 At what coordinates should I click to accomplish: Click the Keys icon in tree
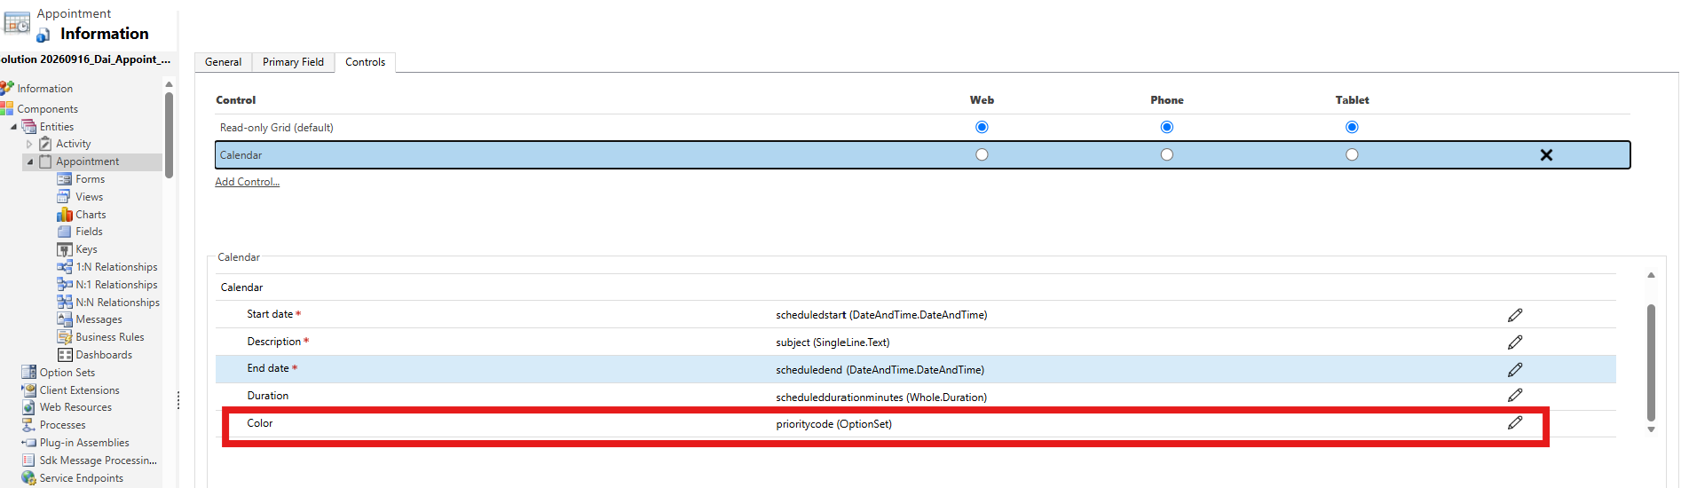64,249
